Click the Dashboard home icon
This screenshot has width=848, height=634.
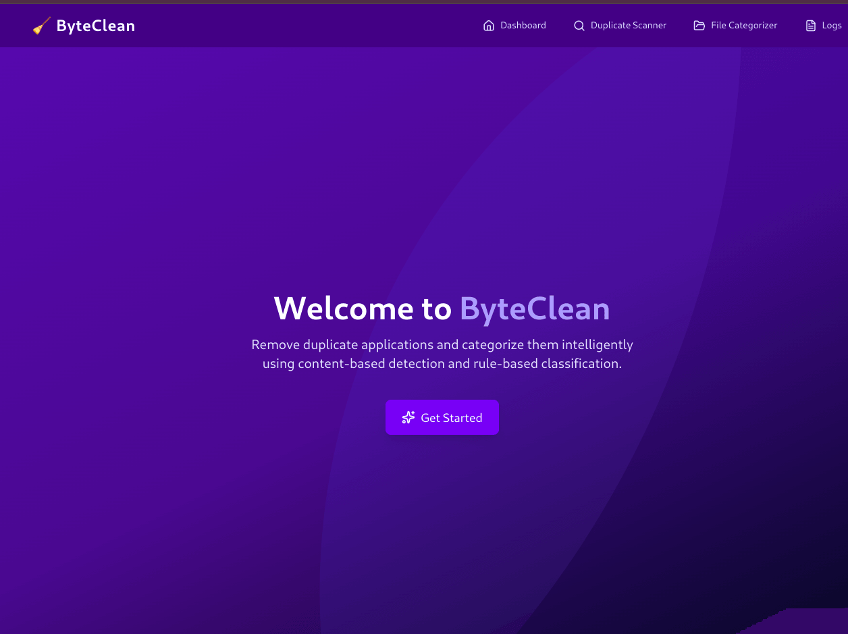(489, 26)
